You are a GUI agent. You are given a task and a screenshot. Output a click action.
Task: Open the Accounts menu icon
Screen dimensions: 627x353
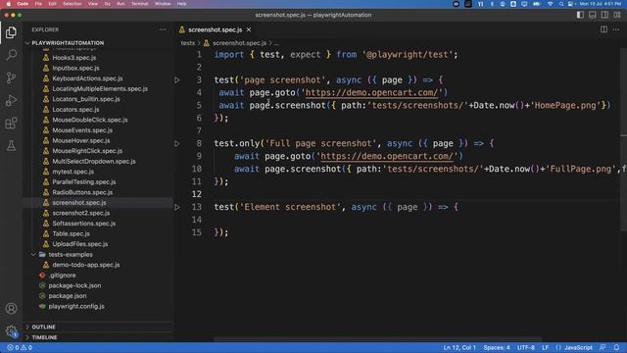click(x=11, y=309)
